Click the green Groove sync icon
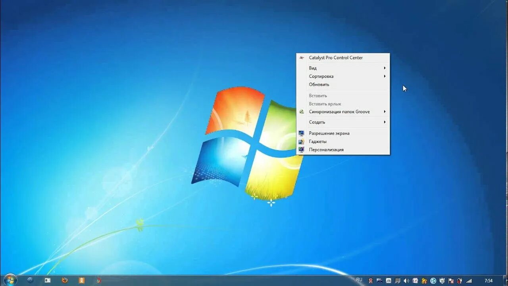Screen dimensions: 508x286 302,112
